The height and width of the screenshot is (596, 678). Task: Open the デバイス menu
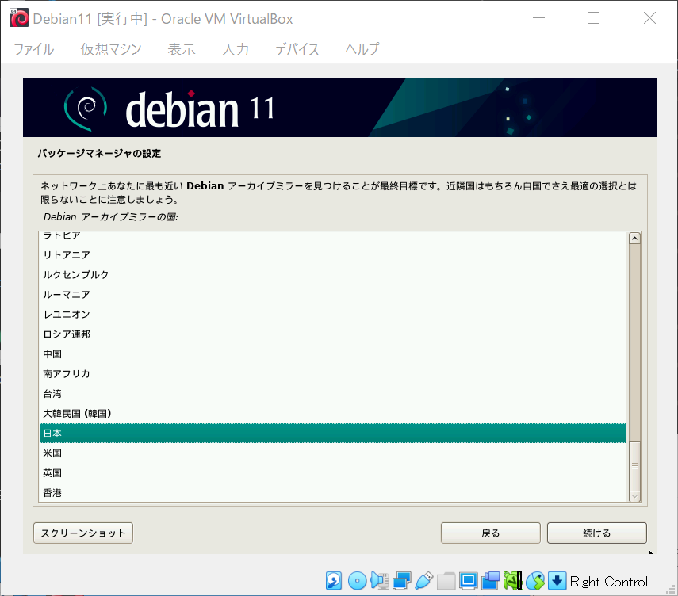click(297, 49)
